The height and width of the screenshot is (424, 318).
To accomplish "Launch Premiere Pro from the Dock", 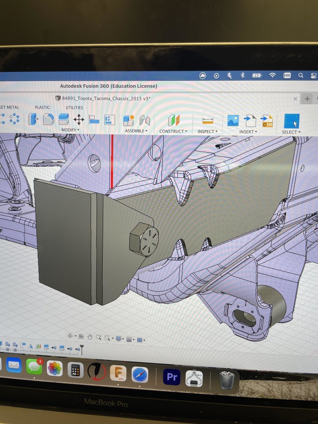I will [x=172, y=377].
